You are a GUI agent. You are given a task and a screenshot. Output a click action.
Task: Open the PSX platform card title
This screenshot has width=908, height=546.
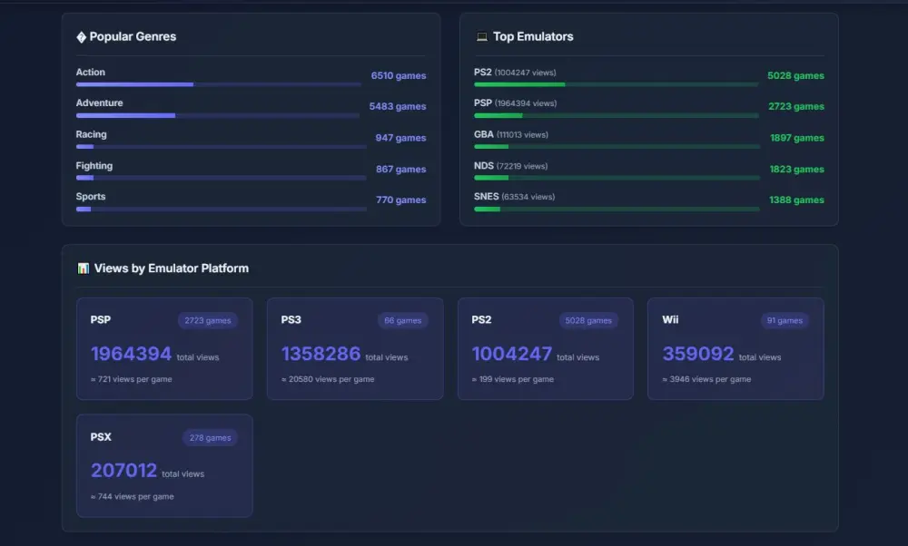(101, 437)
